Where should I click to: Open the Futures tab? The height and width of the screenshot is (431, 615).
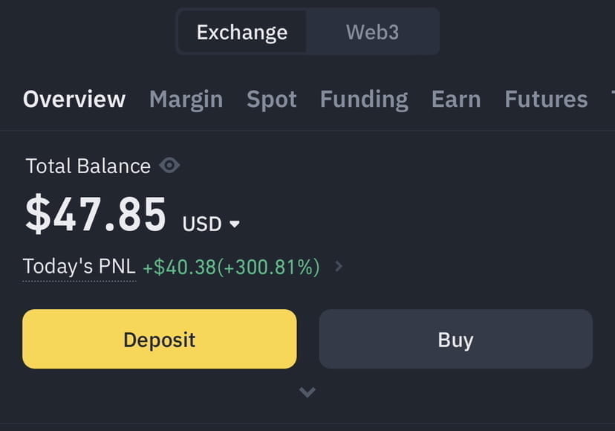[546, 99]
